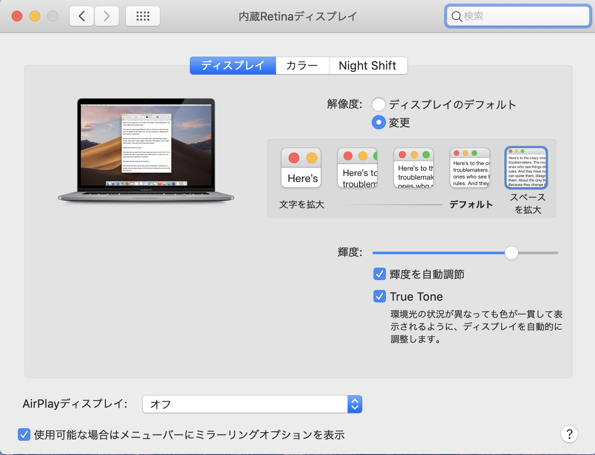Switch to the カラー tab
Viewport: 595px width, 455px height.
pos(302,66)
